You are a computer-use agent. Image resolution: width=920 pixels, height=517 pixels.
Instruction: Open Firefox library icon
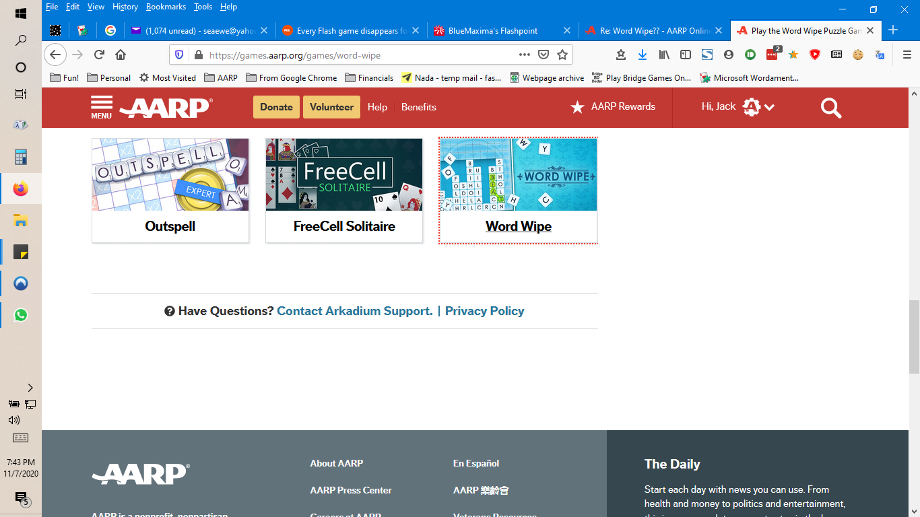pyautogui.click(x=664, y=55)
